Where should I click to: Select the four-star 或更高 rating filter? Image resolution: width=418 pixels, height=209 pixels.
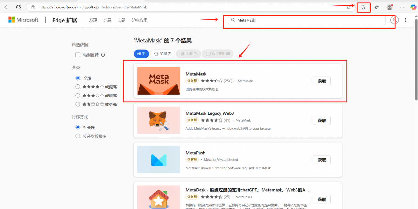coord(78,87)
